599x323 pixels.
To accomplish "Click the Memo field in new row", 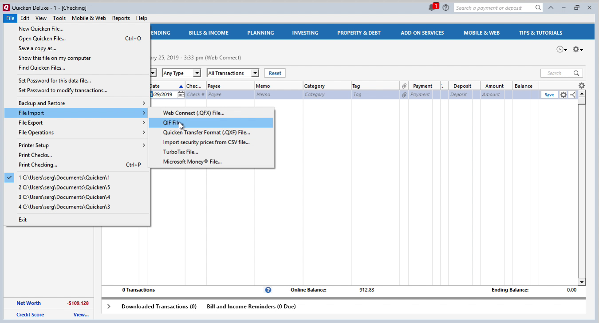I will point(279,95).
